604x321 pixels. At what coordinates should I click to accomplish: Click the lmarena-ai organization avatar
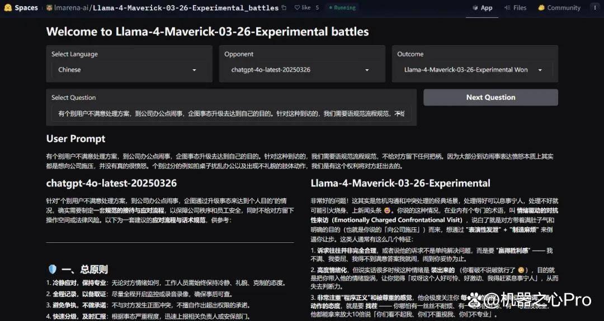tap(49, 8)
